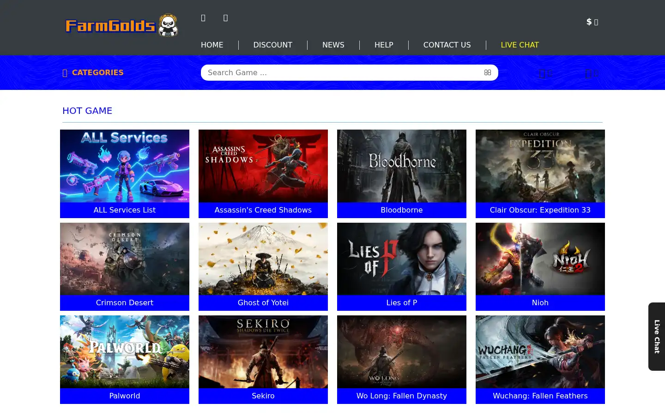This screenshot has width=665, height=415.
Task: Open Assassin's Creed Shadows cover image
Action: [263, 166]
